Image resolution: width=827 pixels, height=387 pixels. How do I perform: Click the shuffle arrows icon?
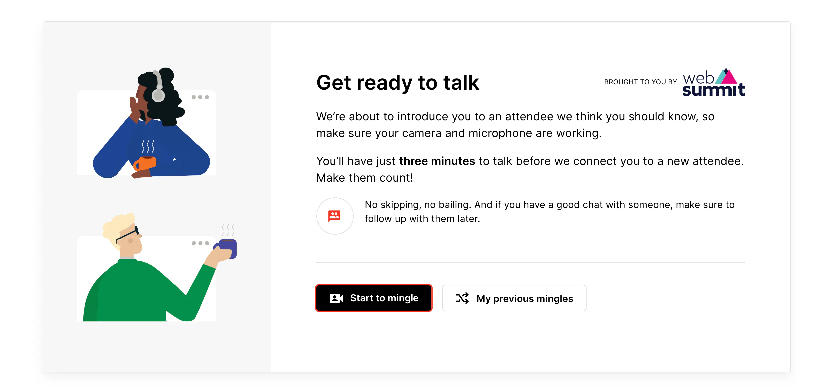pyautogui.click(x=462, y=298)
